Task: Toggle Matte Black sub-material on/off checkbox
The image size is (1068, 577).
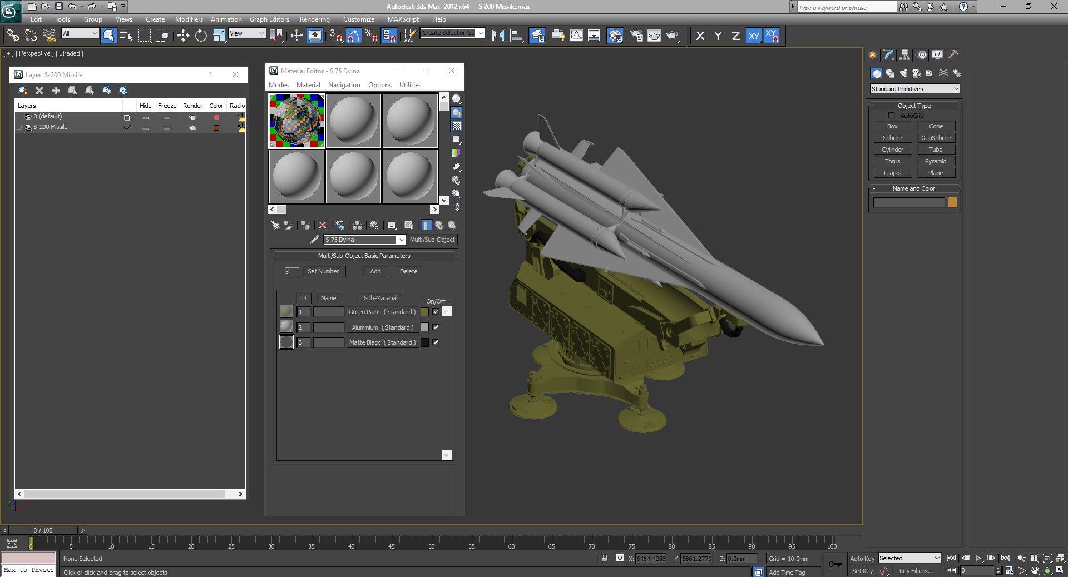Action: tap(436, 342)
